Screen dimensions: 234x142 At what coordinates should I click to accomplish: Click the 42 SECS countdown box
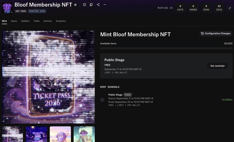click(219, 8)
